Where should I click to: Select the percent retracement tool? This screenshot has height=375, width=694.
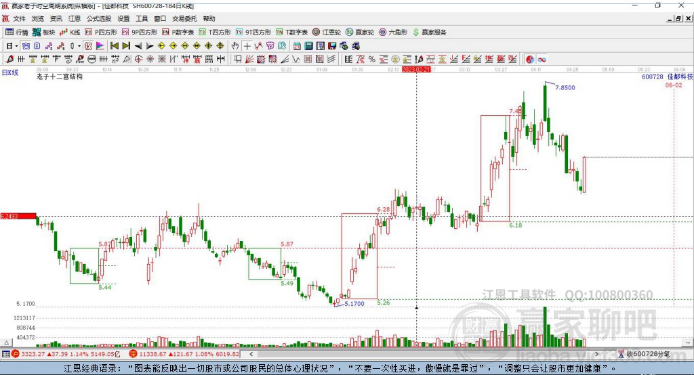(x=372, y=60)
